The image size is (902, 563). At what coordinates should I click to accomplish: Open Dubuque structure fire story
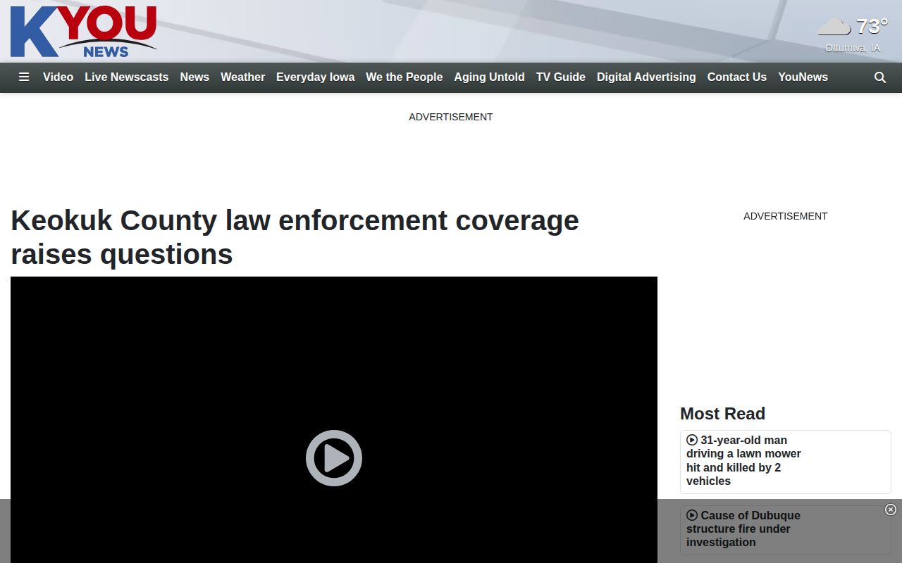tap(743, 529)
